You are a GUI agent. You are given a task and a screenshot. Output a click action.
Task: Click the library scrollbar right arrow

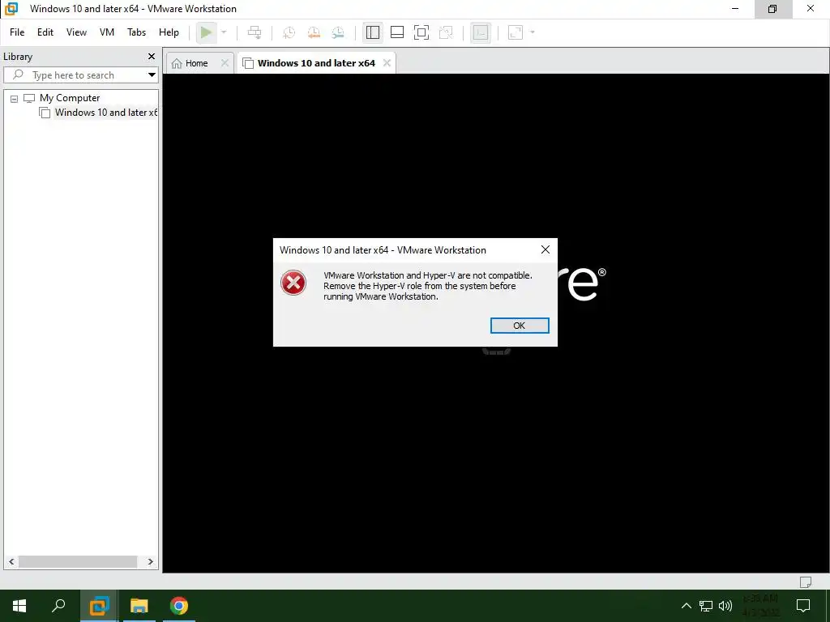[150, 562]
